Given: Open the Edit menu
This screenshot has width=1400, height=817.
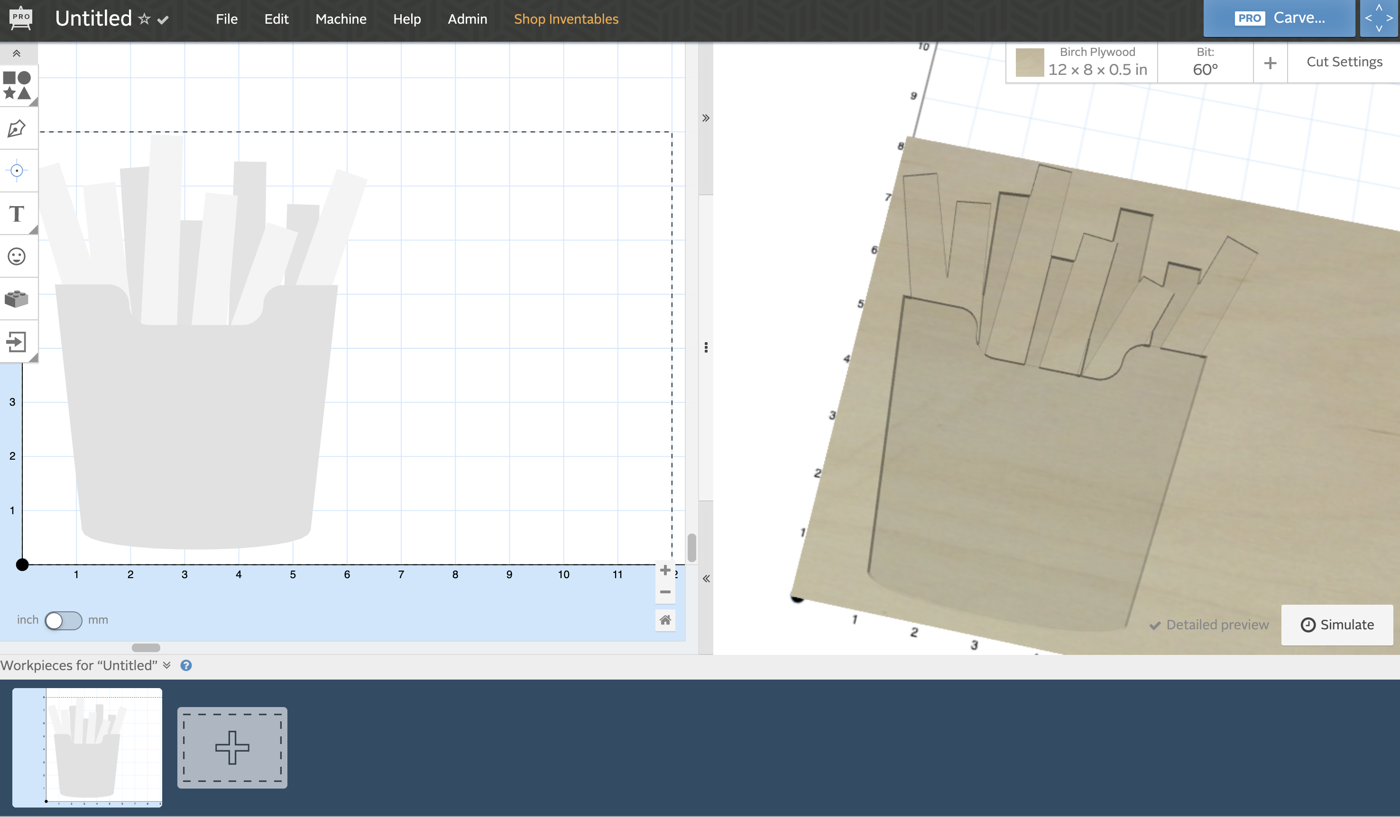Looking at the screenshot, I should coord(276,19).
